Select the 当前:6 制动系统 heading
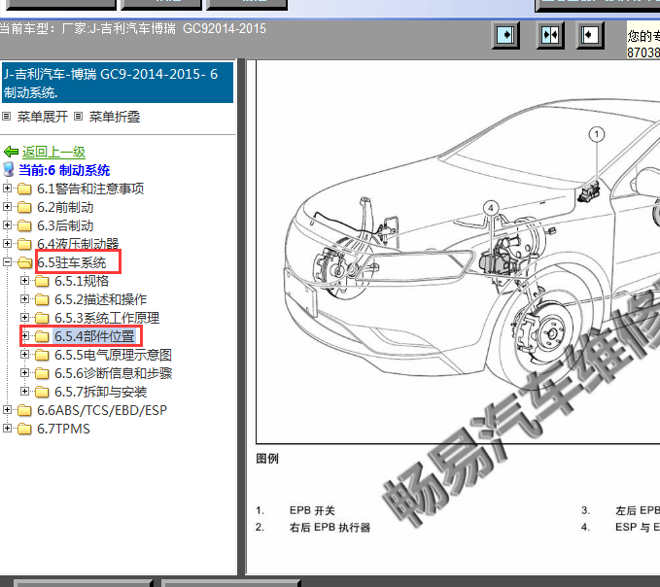The width and height of the screenshot is (660, 587). point(64,170)
